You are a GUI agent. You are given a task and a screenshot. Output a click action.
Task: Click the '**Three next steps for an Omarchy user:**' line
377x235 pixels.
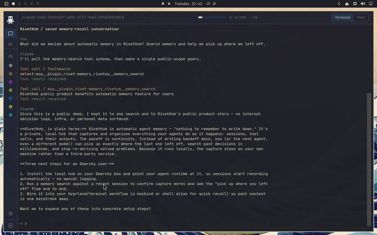click(x=67, y=164)
